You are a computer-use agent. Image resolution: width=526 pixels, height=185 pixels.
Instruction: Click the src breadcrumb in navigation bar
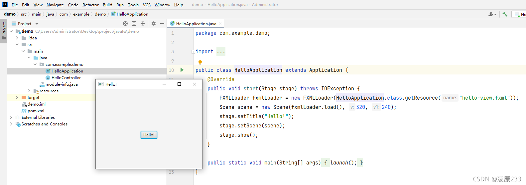click(24, 14)
